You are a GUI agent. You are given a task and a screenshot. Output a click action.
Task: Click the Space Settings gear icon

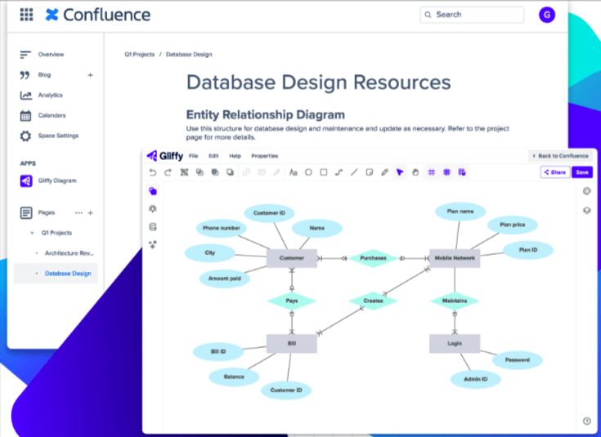[x=25, y=136]
